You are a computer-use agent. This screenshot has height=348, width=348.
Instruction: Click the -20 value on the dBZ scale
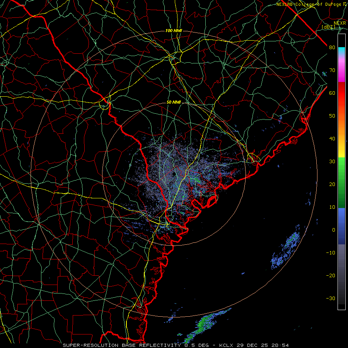(331, 276)
